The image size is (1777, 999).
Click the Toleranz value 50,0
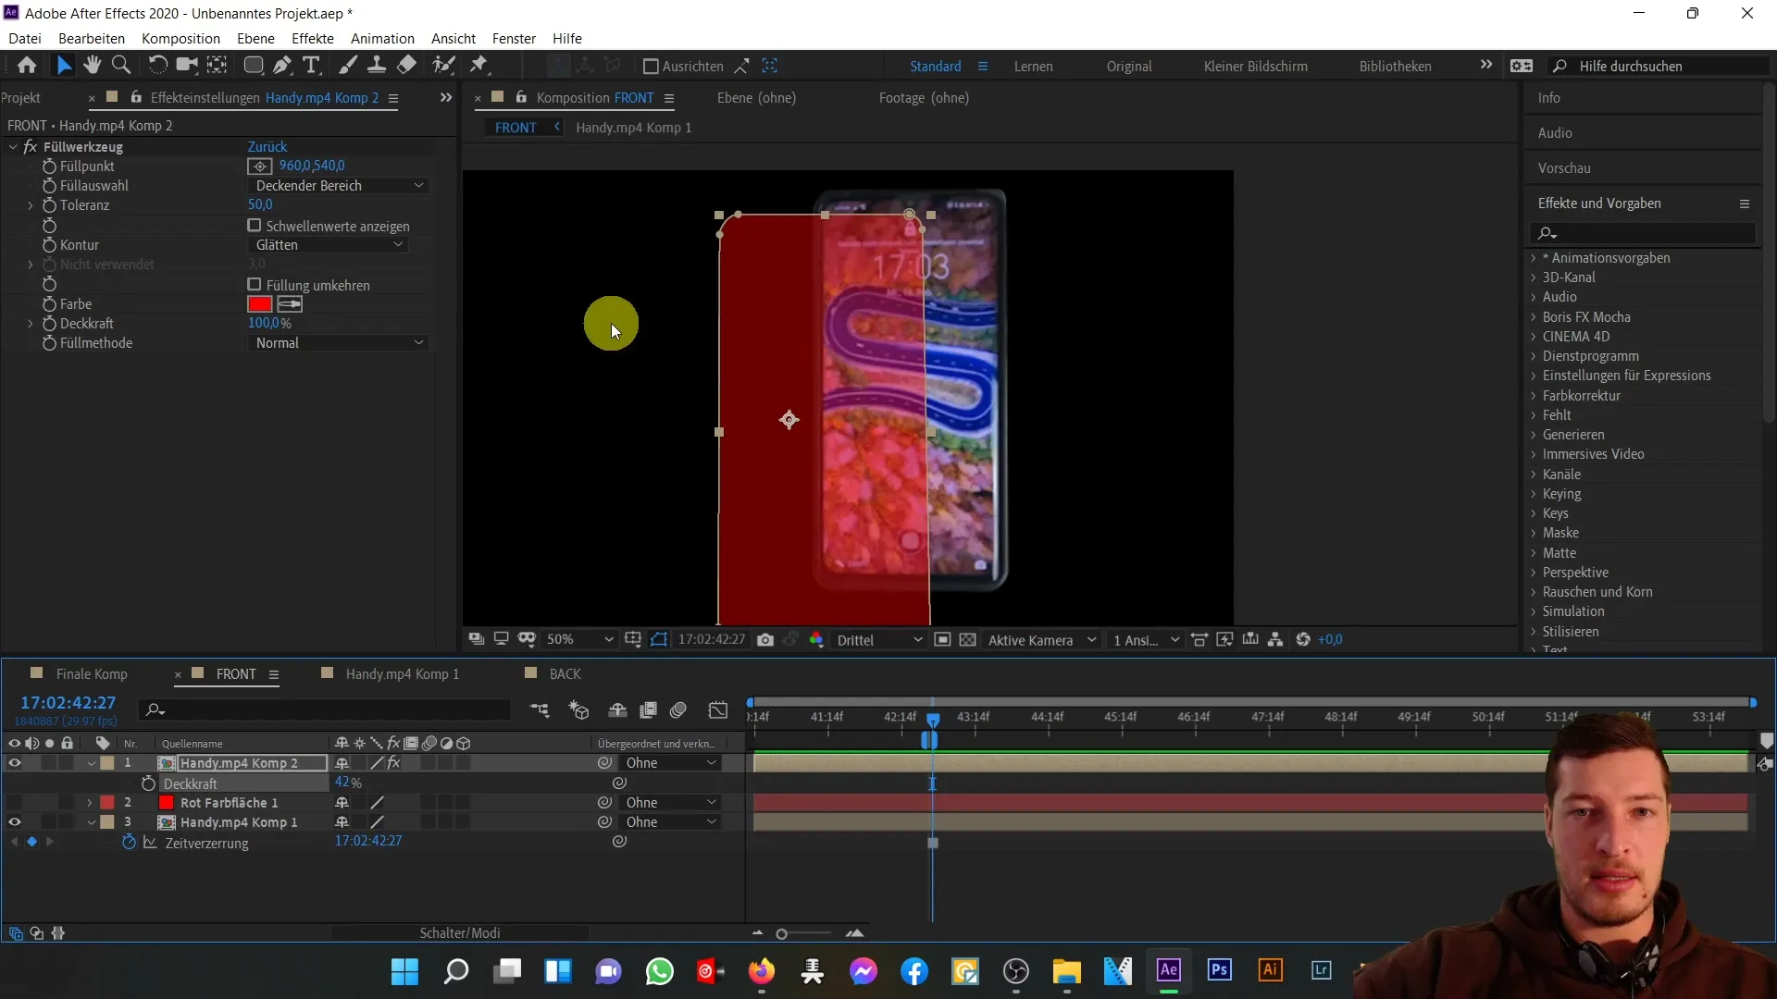click(x=260, y=205)
